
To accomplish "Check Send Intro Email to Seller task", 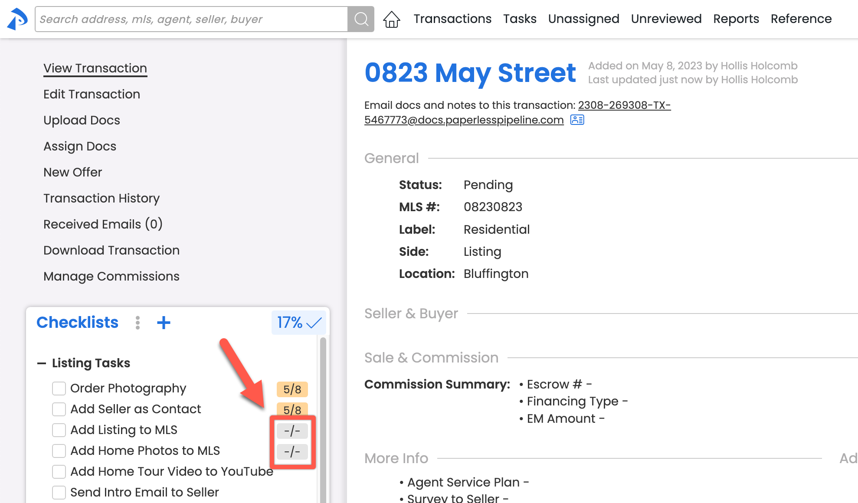I will [x=59, y=493].
